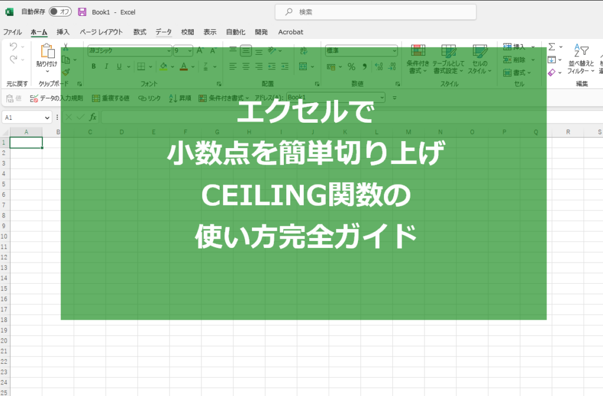This screenshot has height=396, width=603.
Task: Open the Font Color dropdown arrow
Action: coord(193,67)
